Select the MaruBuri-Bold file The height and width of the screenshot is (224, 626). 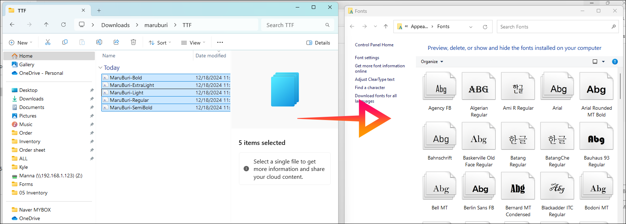click(166, 78)
